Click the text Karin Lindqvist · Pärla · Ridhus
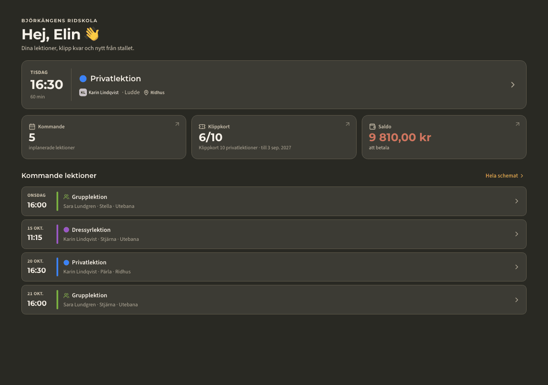The image size is (548, 385). click(x=97, y=272)
